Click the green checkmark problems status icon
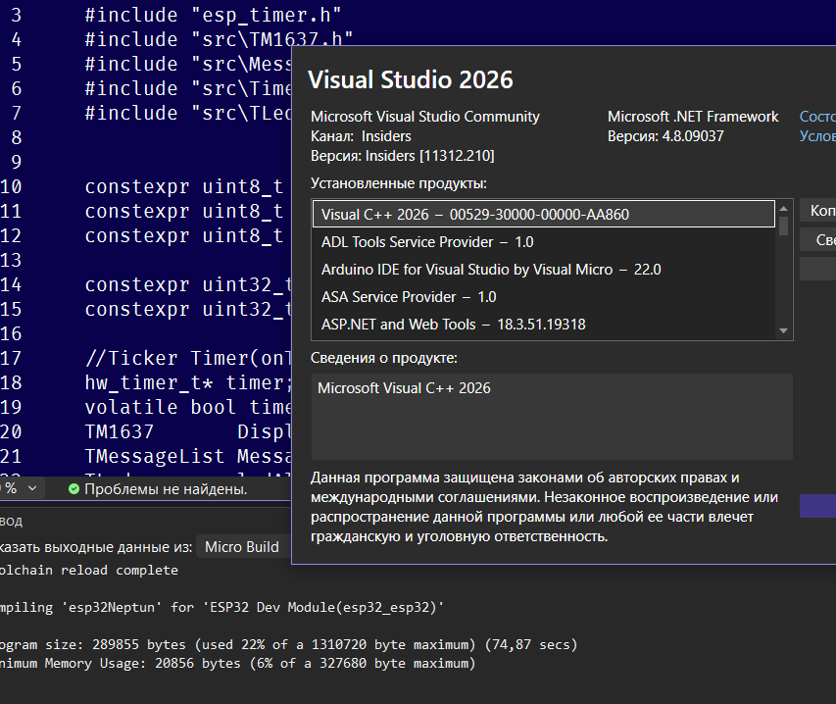The height and width of the screenshot is (704, 836). (x=74, y=488)
